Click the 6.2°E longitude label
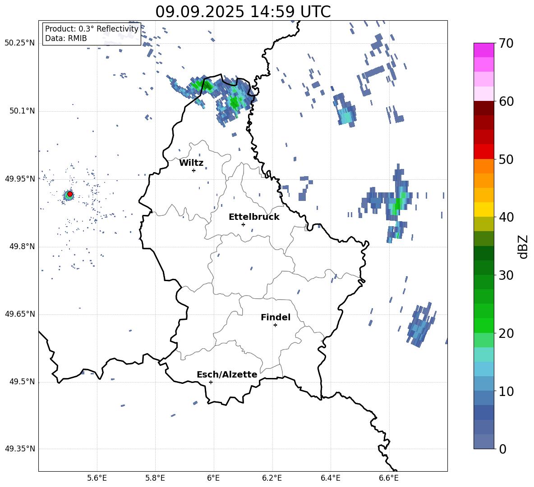Screen dimensions: 534x487 [272, 478]
